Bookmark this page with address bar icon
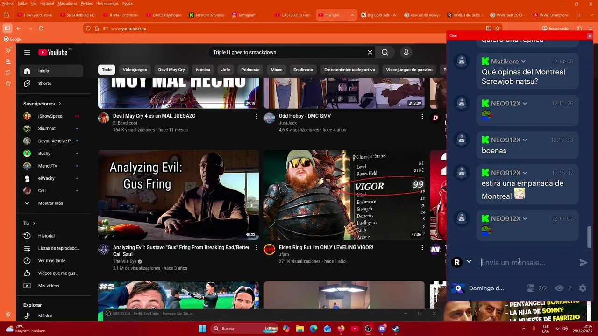Viewport: 598px width, 336px height. tap(497, 28)
